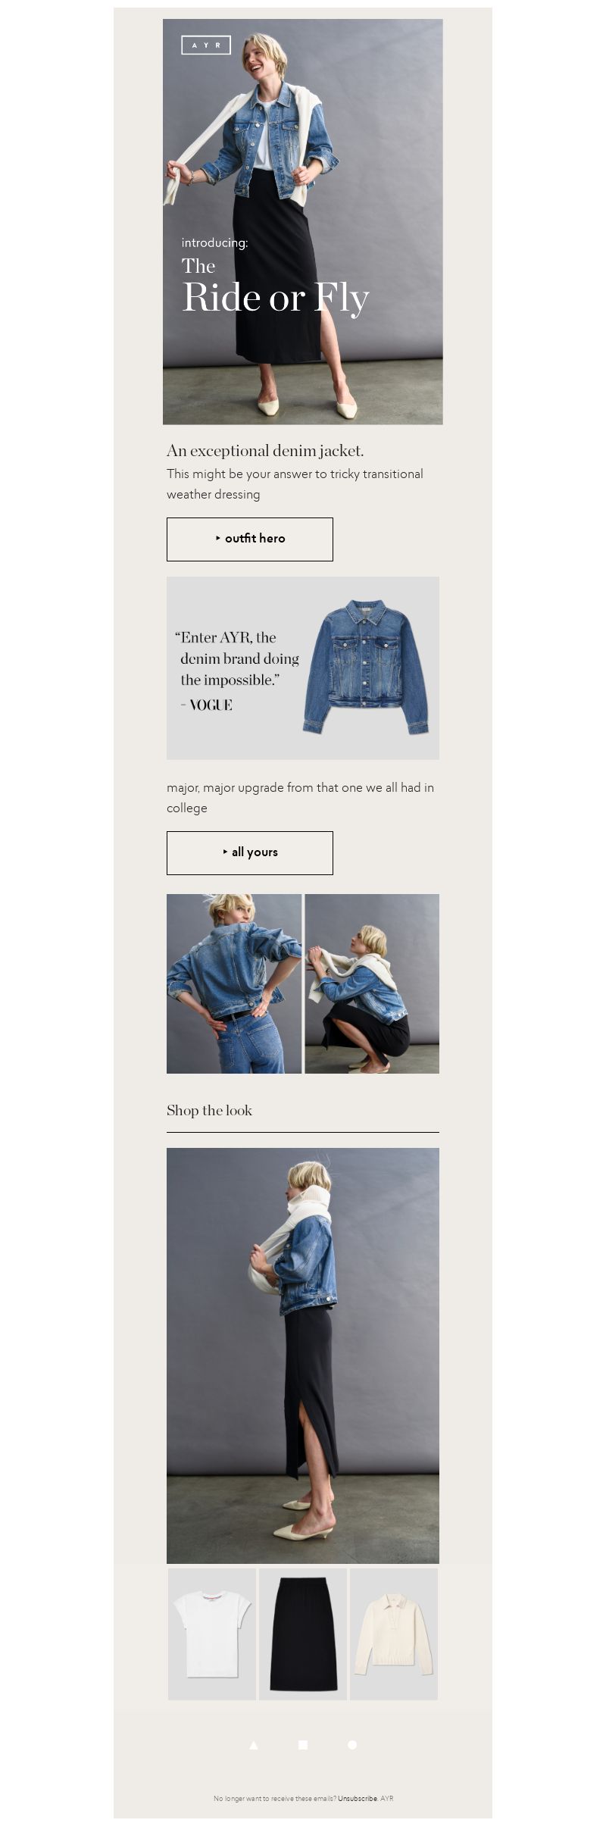
Task: Select the cream polo sweater thumbnail
Action: click(394, 1634)
